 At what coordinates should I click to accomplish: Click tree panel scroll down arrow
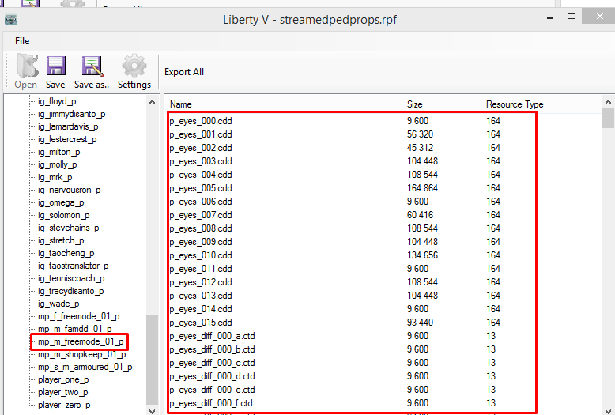[152, 409]
